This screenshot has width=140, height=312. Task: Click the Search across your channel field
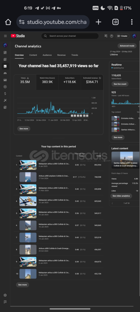(70, 36)
